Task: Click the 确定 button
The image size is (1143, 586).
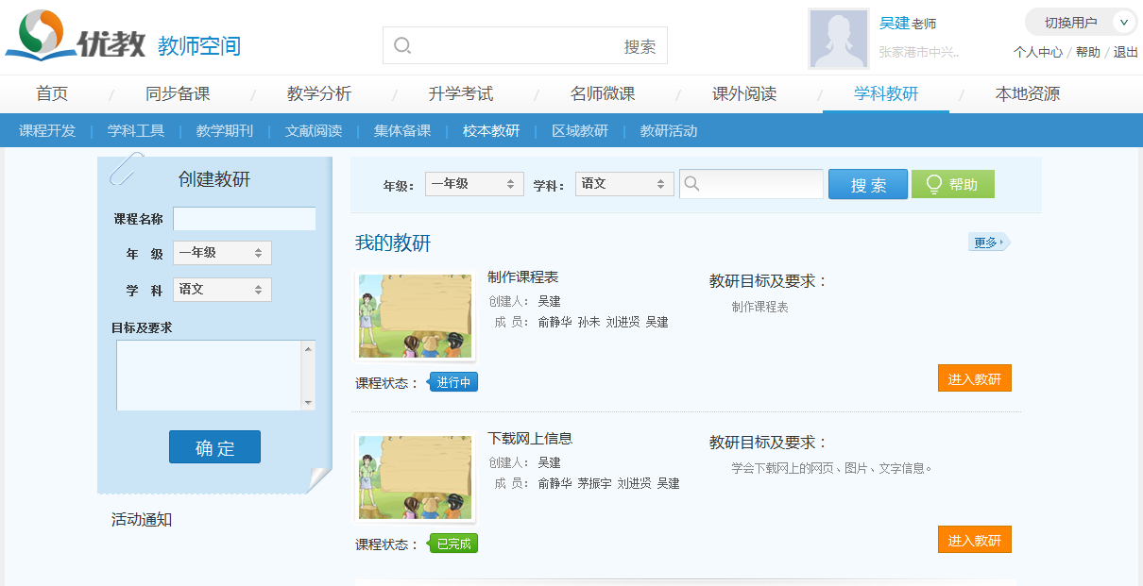Action: (x=214, y=447)
